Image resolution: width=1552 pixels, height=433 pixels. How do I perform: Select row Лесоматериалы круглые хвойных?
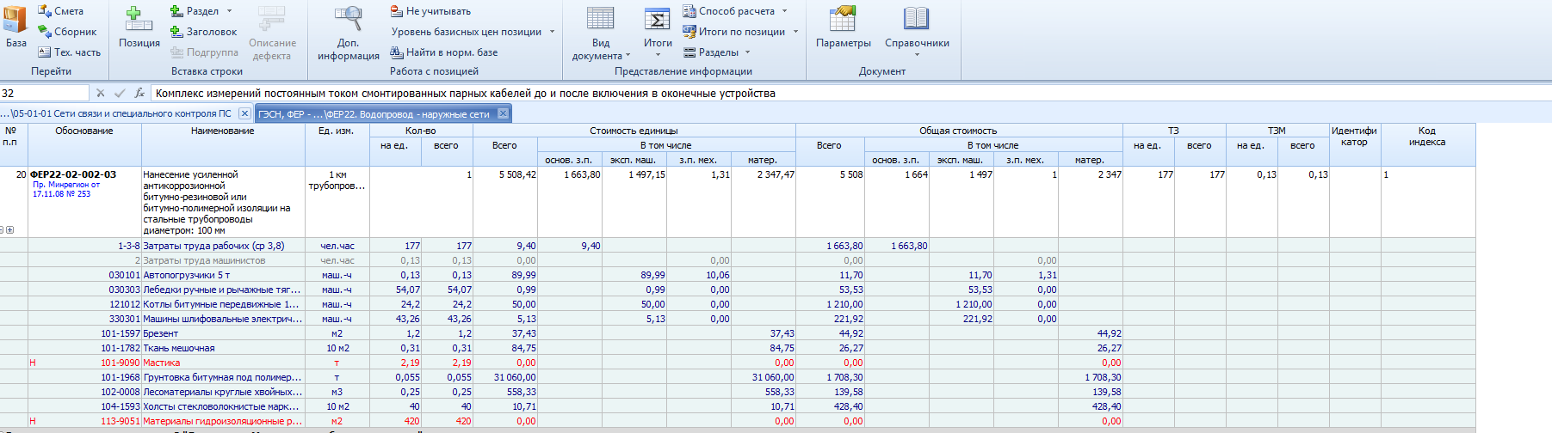738,392
